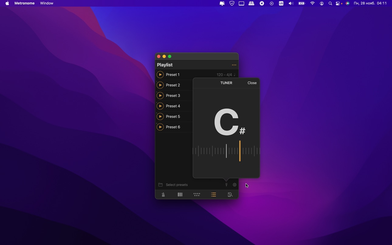This screenshot has height=245, width=392.
Task: Click the round play icon in menu bar
Action: [x=272, y=3]
